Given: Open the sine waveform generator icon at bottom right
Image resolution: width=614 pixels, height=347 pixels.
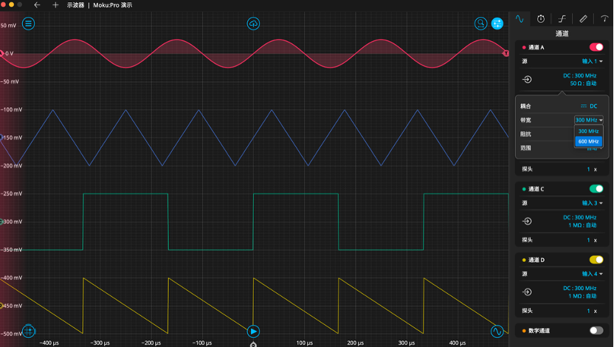Looking at the screenshot, I should [x=497, y=330].
